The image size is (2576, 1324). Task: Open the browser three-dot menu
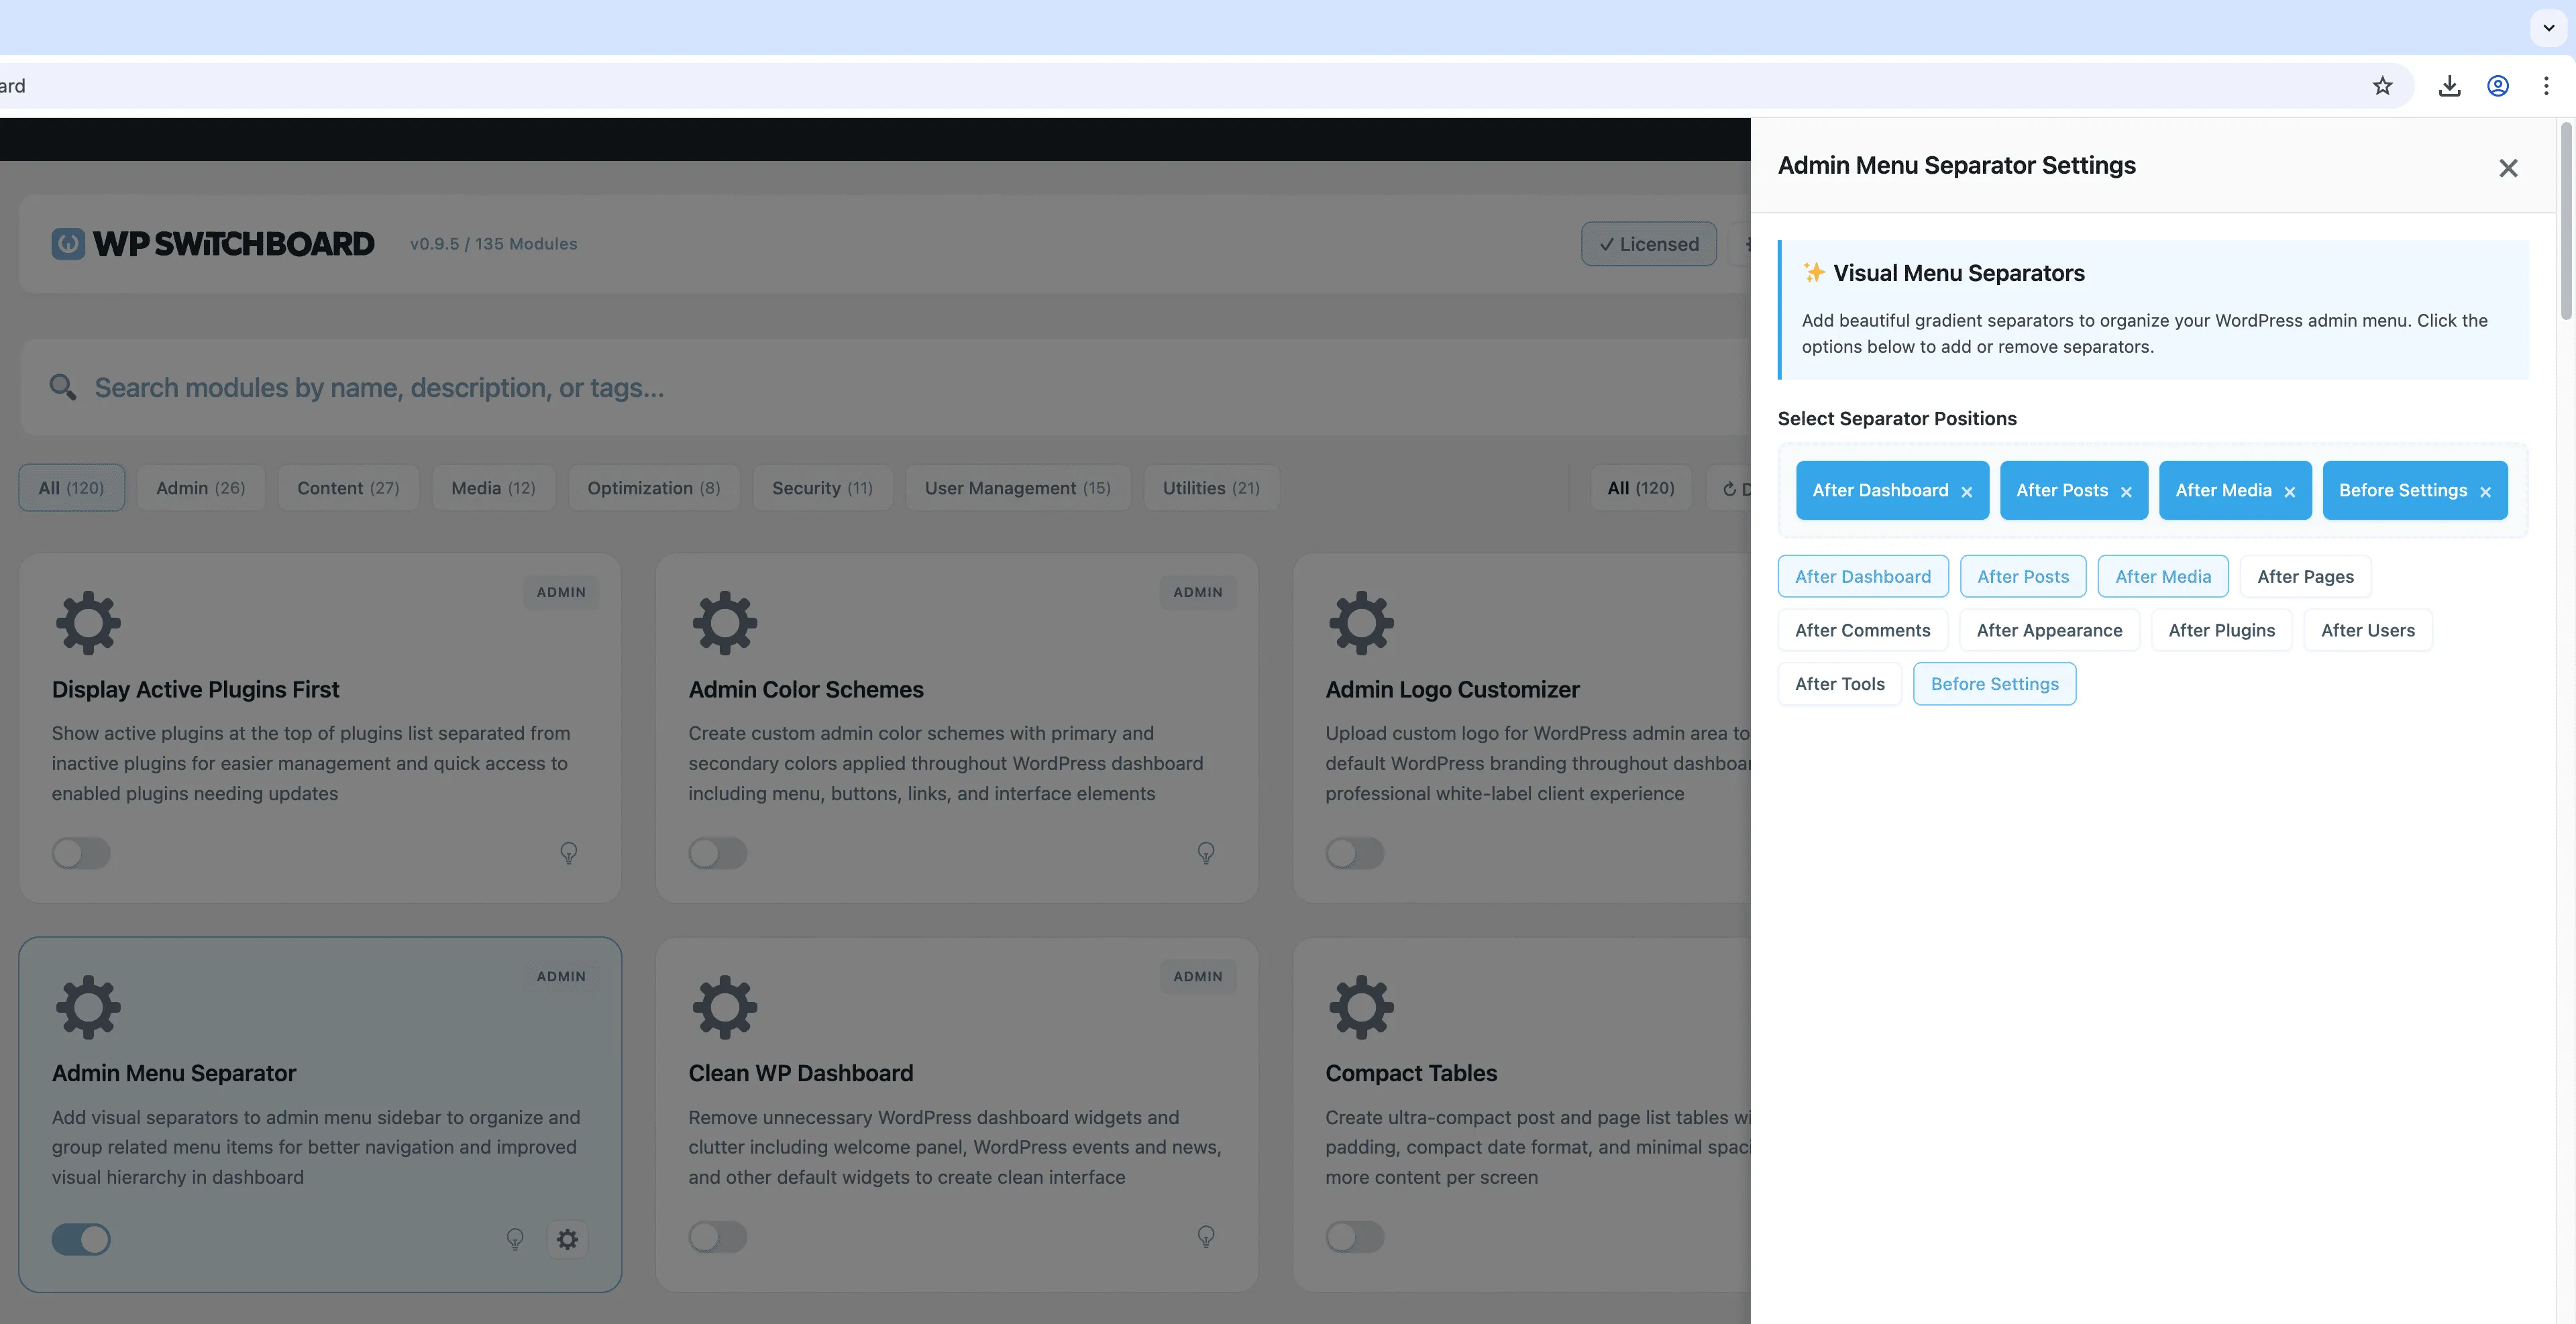coord(2546,86)
